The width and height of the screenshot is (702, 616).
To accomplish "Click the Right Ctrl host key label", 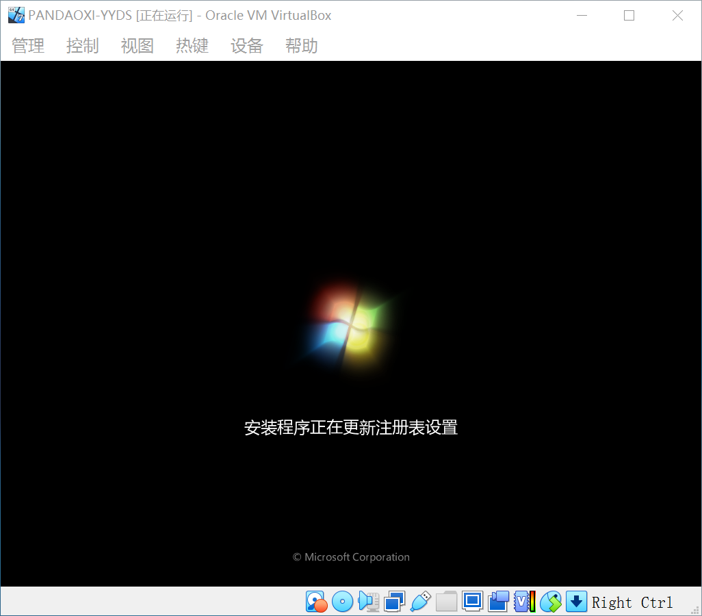I will click(632, 602).
